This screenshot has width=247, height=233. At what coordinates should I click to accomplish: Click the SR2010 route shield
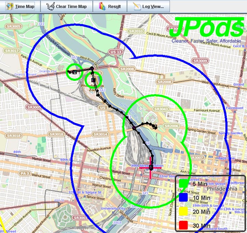[136, 31]
